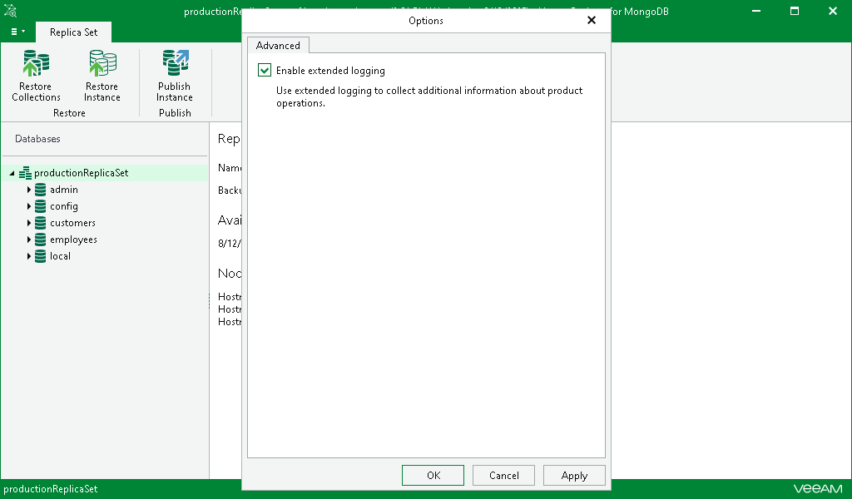Select the productionReplicaSet tree label
Screen dimensions: 852x499
click(81, 173)
